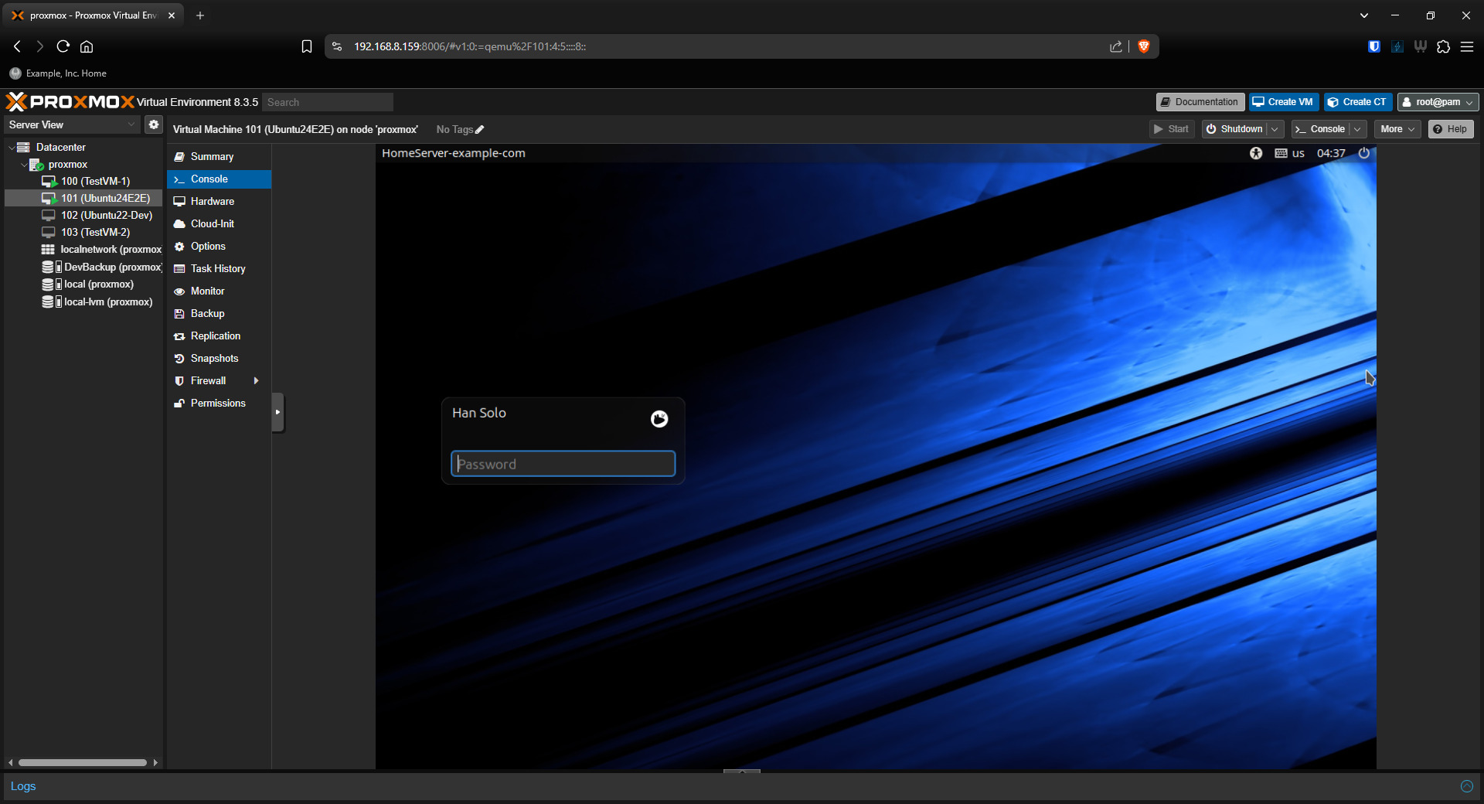Click the Password input field
Screen dimensions: 1484x804
563,464
